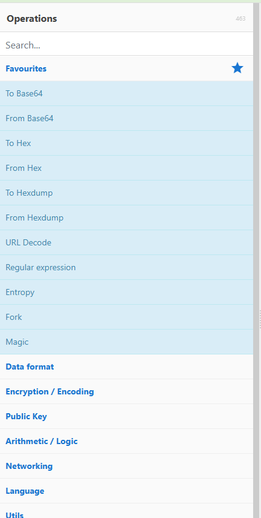
Task: Click the operations Search field
Action: tap(126, 45)
